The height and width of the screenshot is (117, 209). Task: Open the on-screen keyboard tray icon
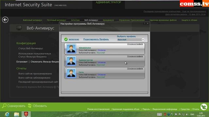[x=159, y=114]
